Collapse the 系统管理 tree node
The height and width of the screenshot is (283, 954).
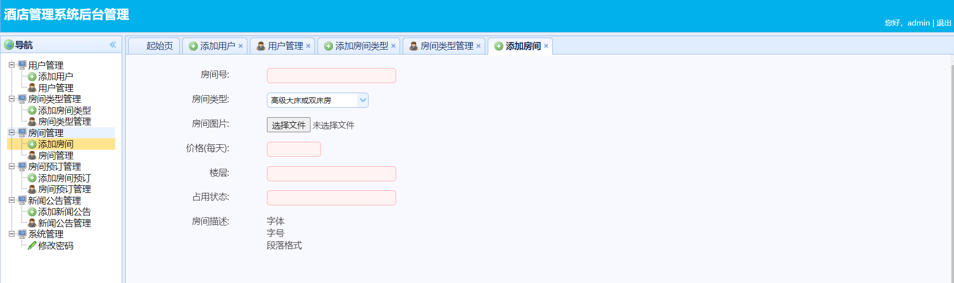click(x=12, y=234)
